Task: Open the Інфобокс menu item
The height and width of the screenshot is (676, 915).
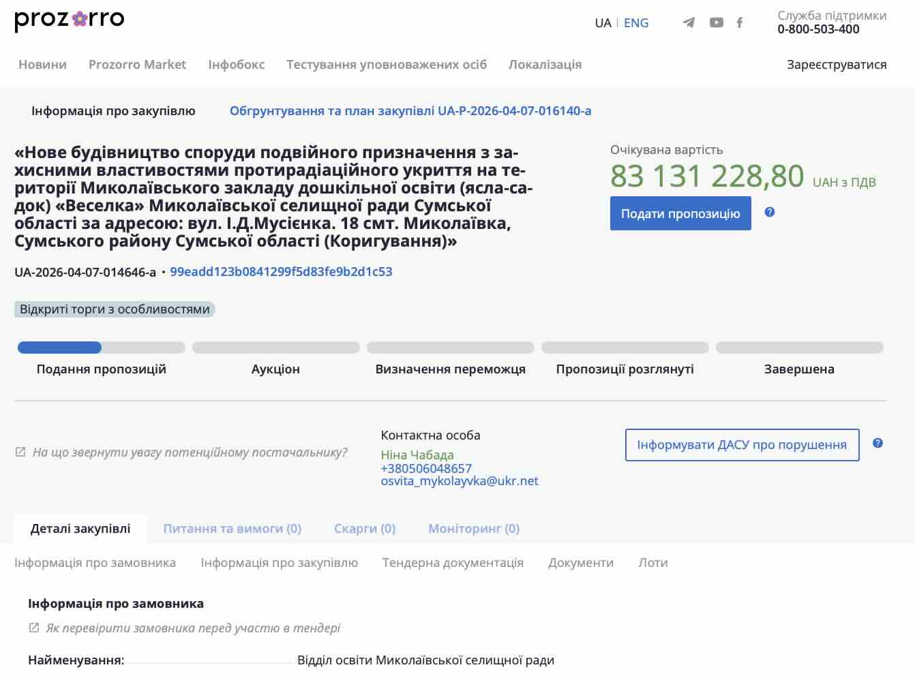Action: click(236, 65)
